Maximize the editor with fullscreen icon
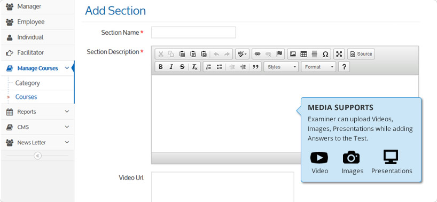The image size is (437, 202). pos(339,54)
